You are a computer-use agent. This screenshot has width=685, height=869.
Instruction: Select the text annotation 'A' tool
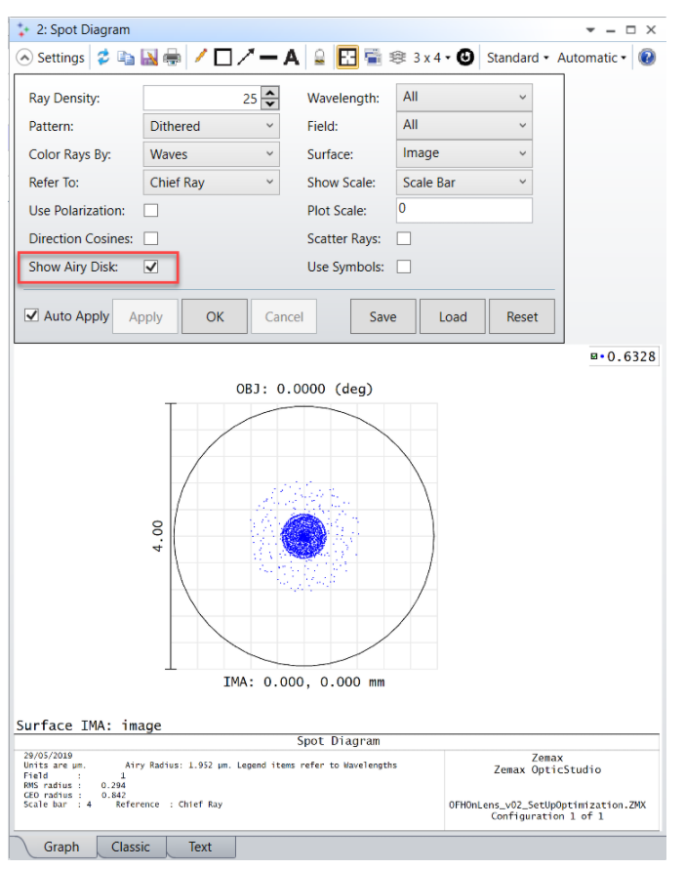click(291, 58)
